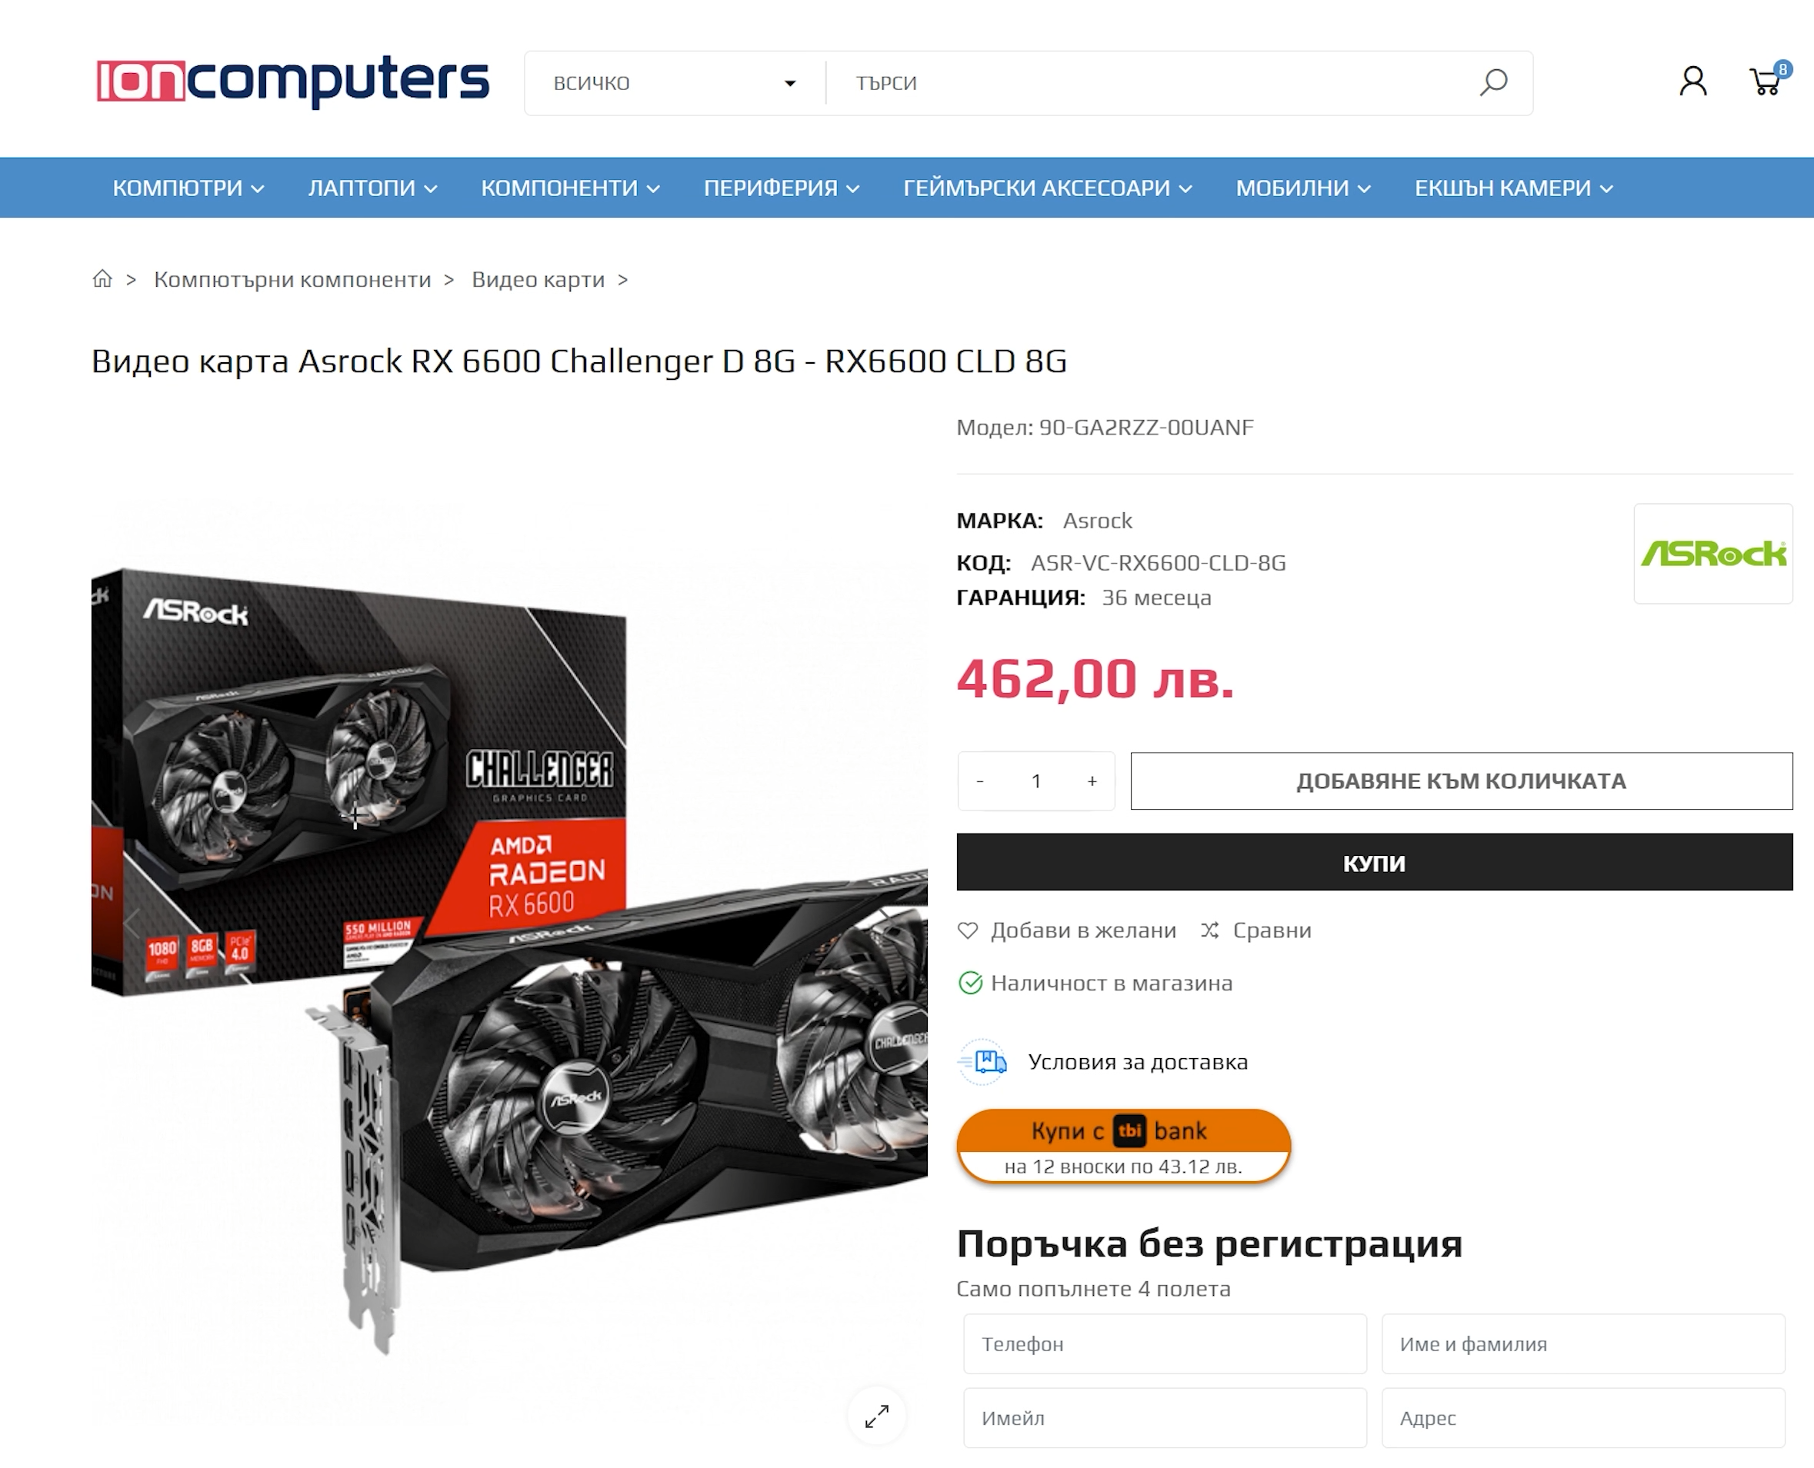The image size is (1814, 1468).
Task: Click the Купи с tbi bank button
Action: click(x=1124, y=1146)
